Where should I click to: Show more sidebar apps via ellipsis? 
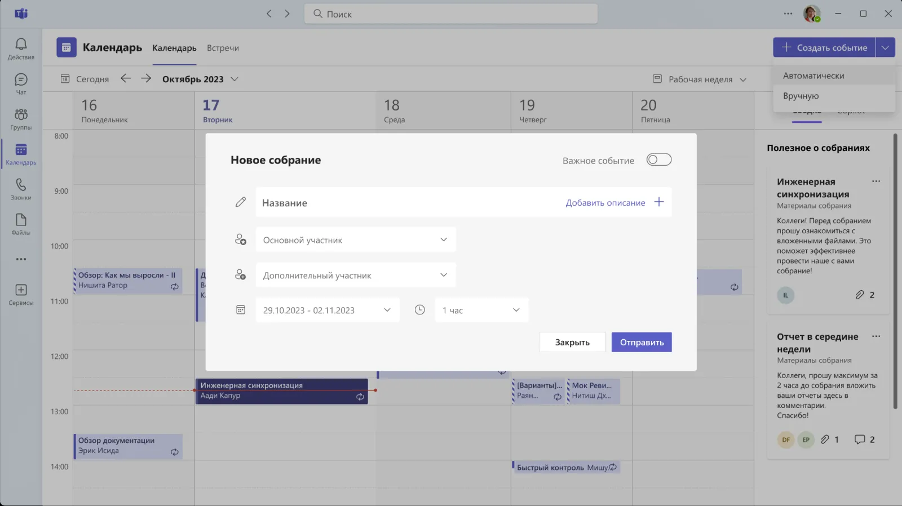pos(21,259)
